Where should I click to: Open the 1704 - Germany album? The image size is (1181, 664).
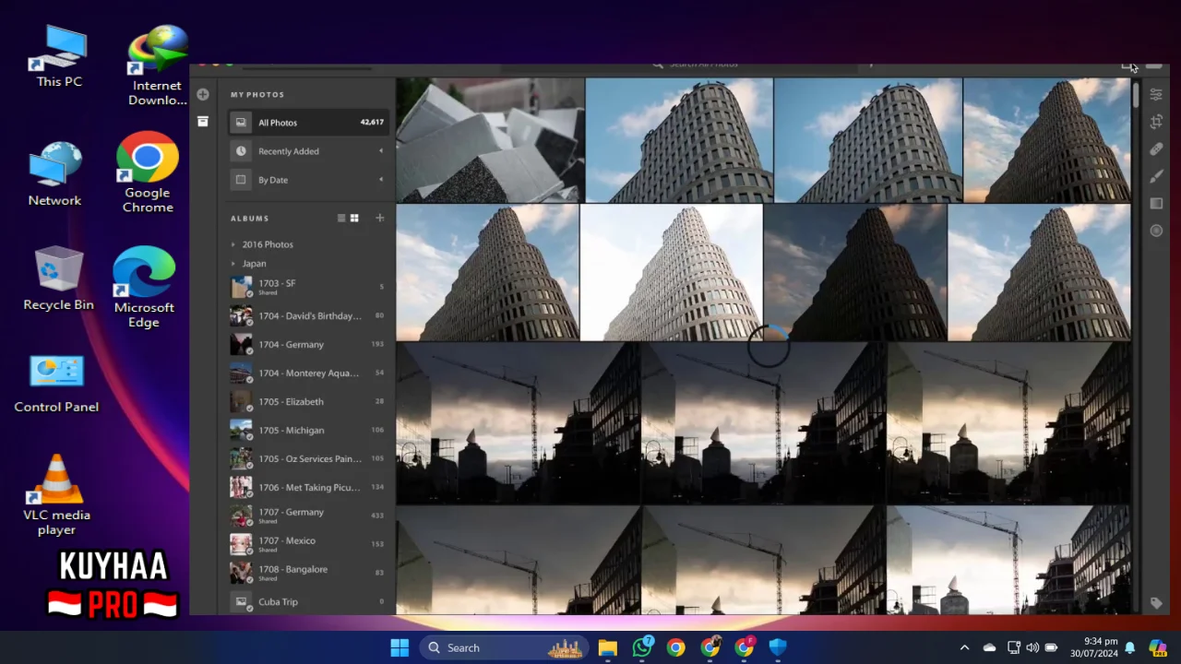tap(309, 344)
